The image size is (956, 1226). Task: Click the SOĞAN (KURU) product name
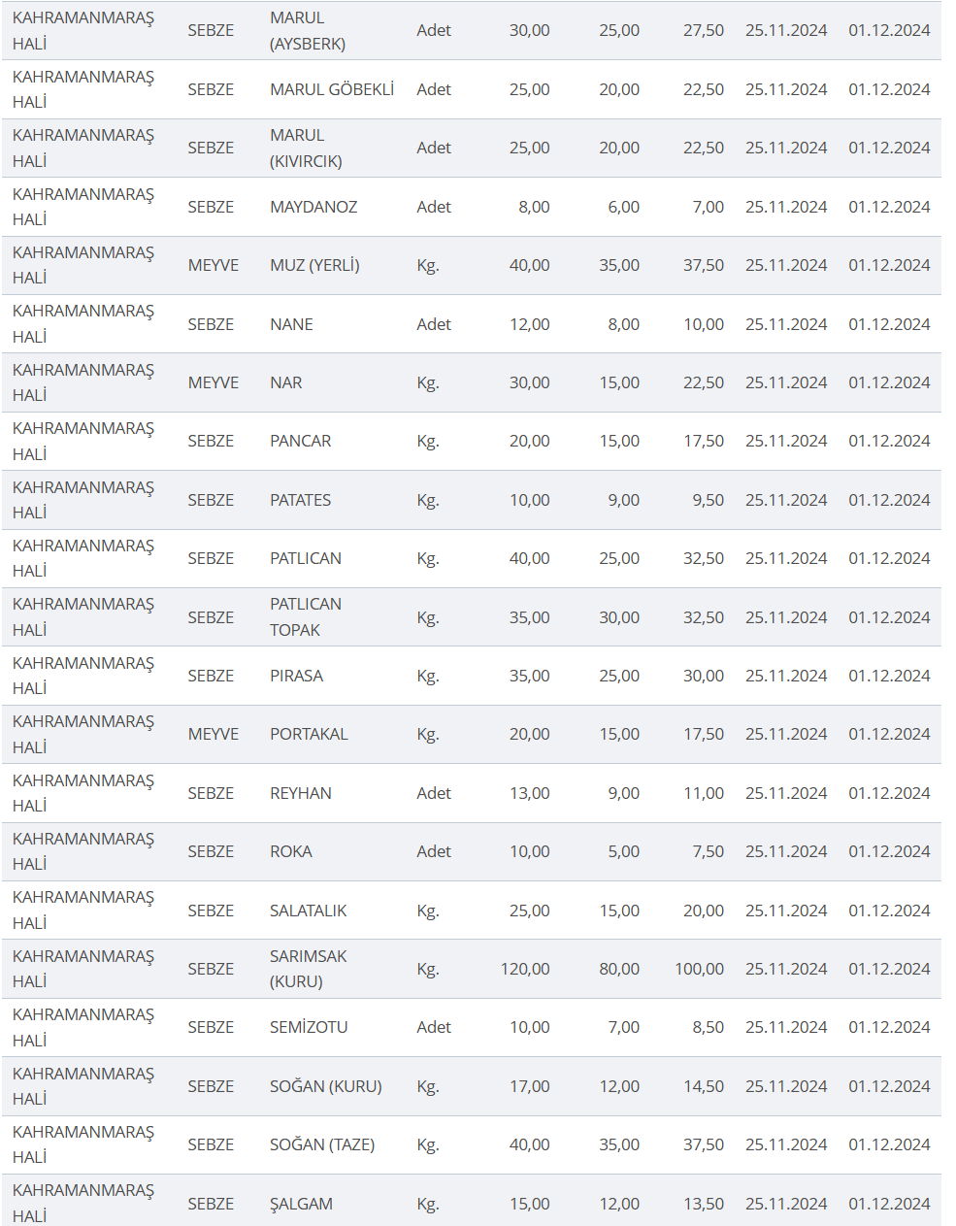pyautogui.click(x=325, y=1086)
